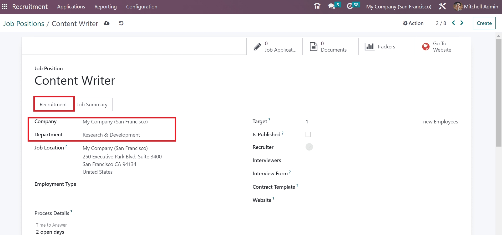The width and height of the screenshot is (502, 235).
Task: Open the My Company (San Francisco) switcher
Action: pos(399,7)
